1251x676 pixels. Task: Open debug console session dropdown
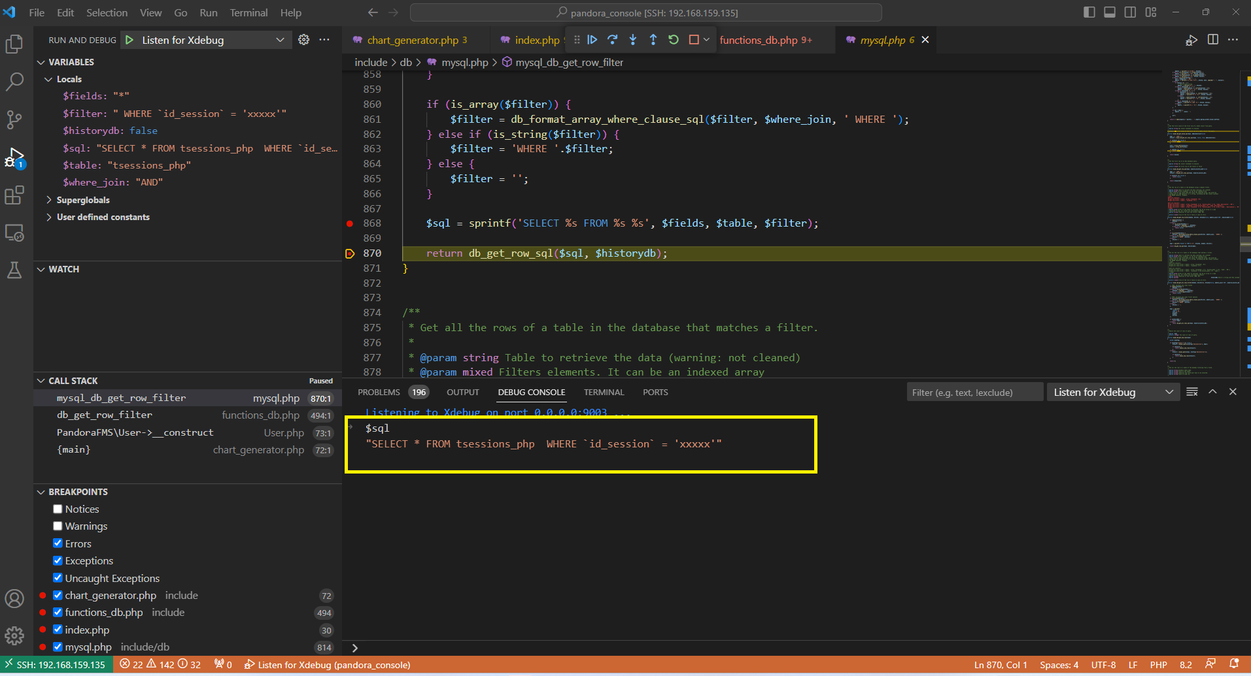pyautogui.click(x=1113, y=392)
